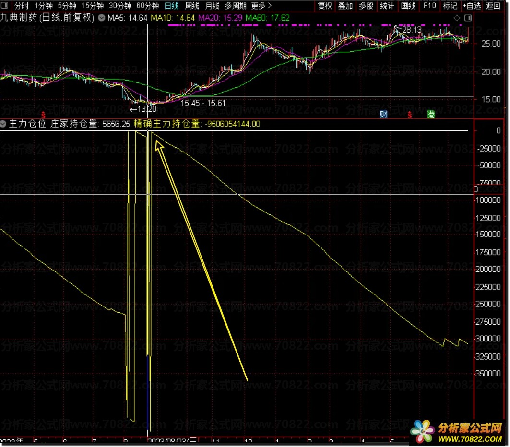This screenshot has width=510, height=447.
Task: Select the 日线 daily chart tab
Action: click(171, 6)
